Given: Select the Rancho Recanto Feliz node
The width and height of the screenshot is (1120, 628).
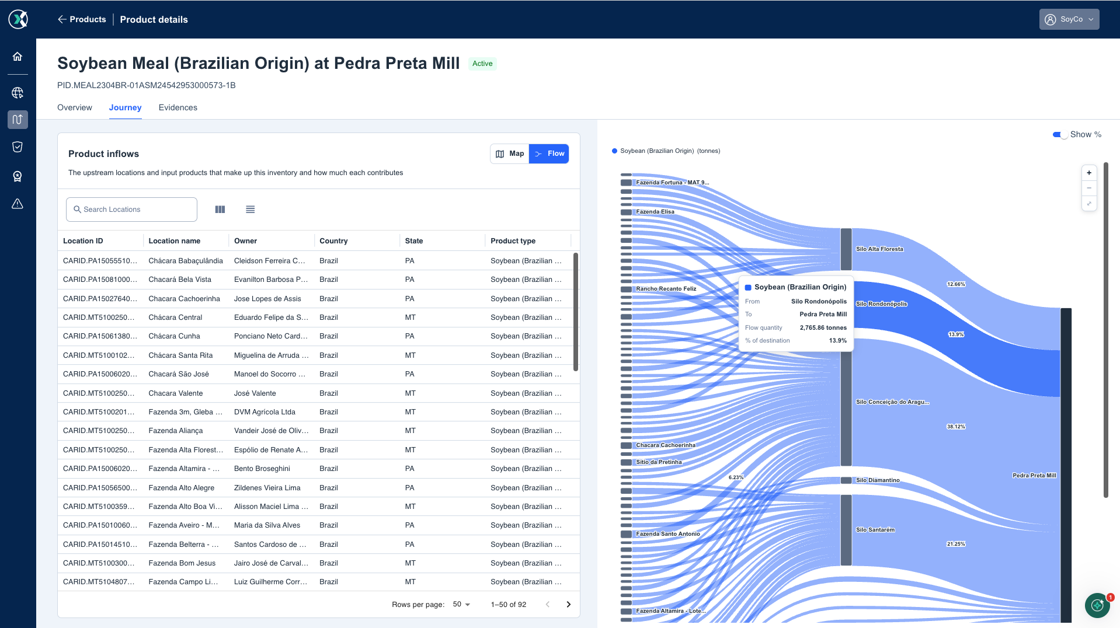Looking at the screenshot, I should 626,289.
